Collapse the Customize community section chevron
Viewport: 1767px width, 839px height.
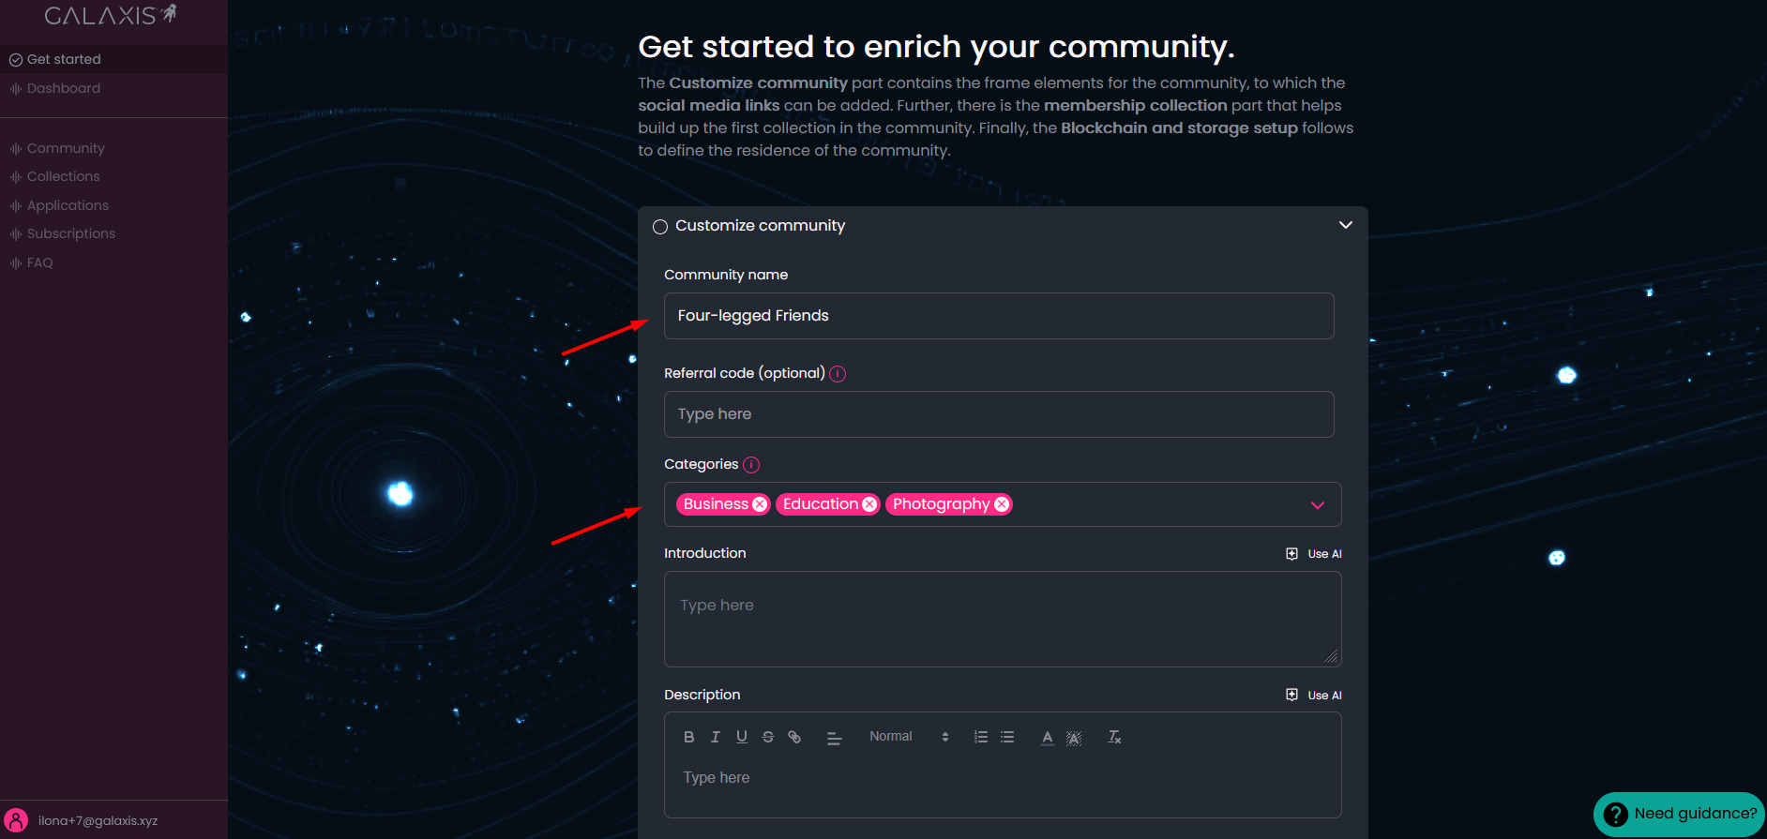coord(1345,225)
